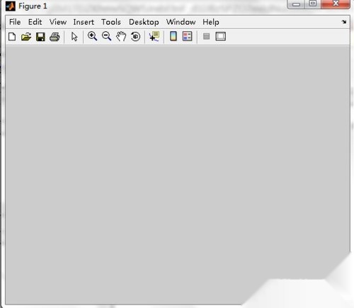Expand the Desktop menu
This screenshot has width=354, height=308.
point(144,22)
